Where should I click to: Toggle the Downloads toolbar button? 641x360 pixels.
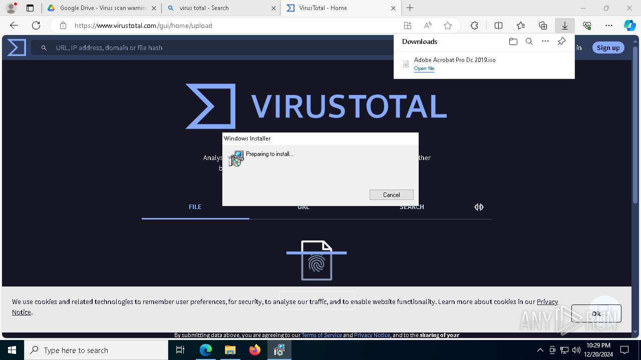click(564, 25)
